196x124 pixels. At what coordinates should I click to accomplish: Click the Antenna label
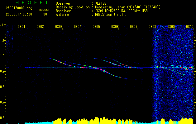62,15
